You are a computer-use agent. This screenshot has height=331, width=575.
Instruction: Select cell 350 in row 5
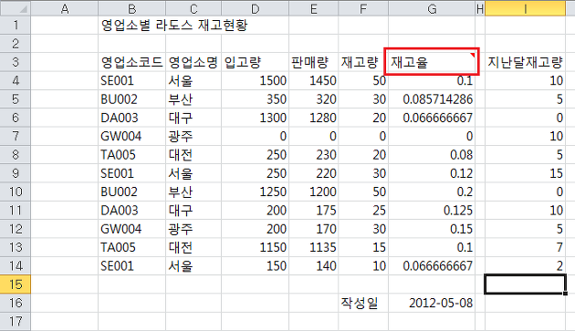pyautogui.click(x=256, y=99)
